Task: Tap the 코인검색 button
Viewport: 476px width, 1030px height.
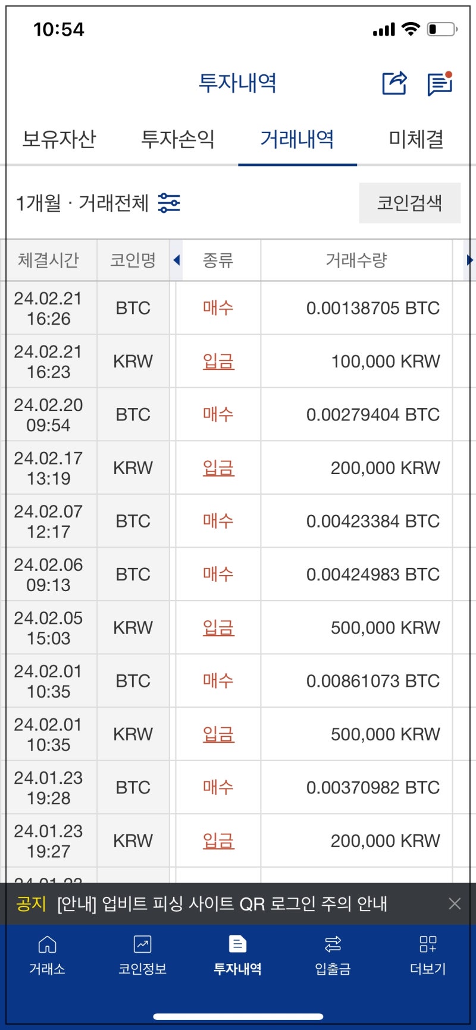Action: 409,203
